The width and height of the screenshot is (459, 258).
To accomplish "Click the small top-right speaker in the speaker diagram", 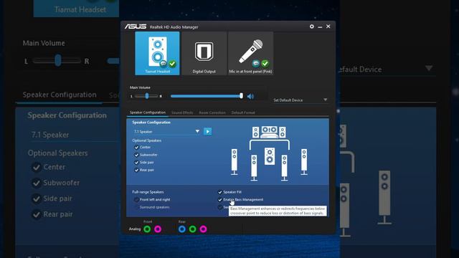I will 283,132.
